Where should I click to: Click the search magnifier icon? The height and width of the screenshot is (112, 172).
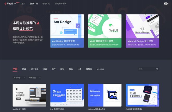pyautogui.click(x=157, y=69)
